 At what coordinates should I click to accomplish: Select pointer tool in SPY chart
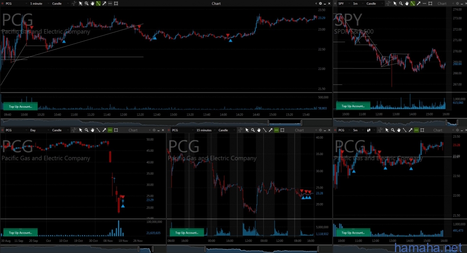pyautogui.click(x=395, y=3)
